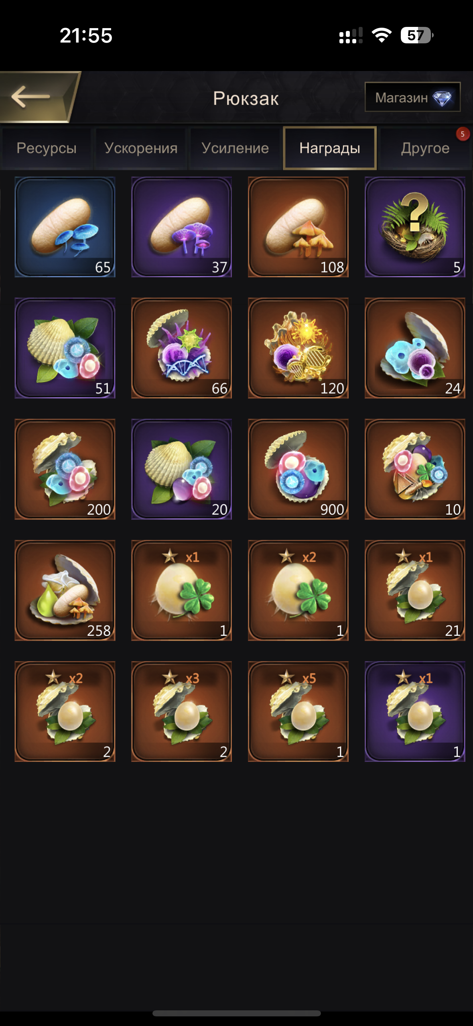Choose the shell item with count 900

[x=298, y=469]
